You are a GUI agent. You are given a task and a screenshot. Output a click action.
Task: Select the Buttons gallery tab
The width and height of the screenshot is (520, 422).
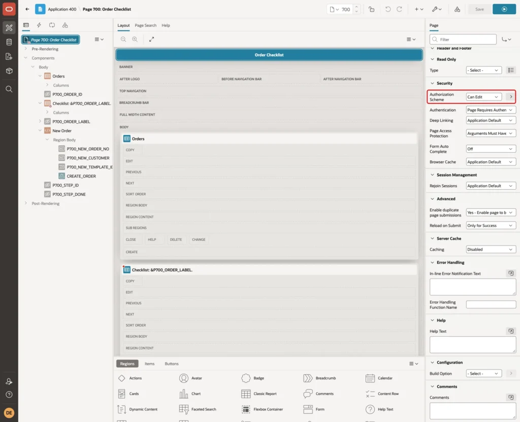[x=172, y=364]
